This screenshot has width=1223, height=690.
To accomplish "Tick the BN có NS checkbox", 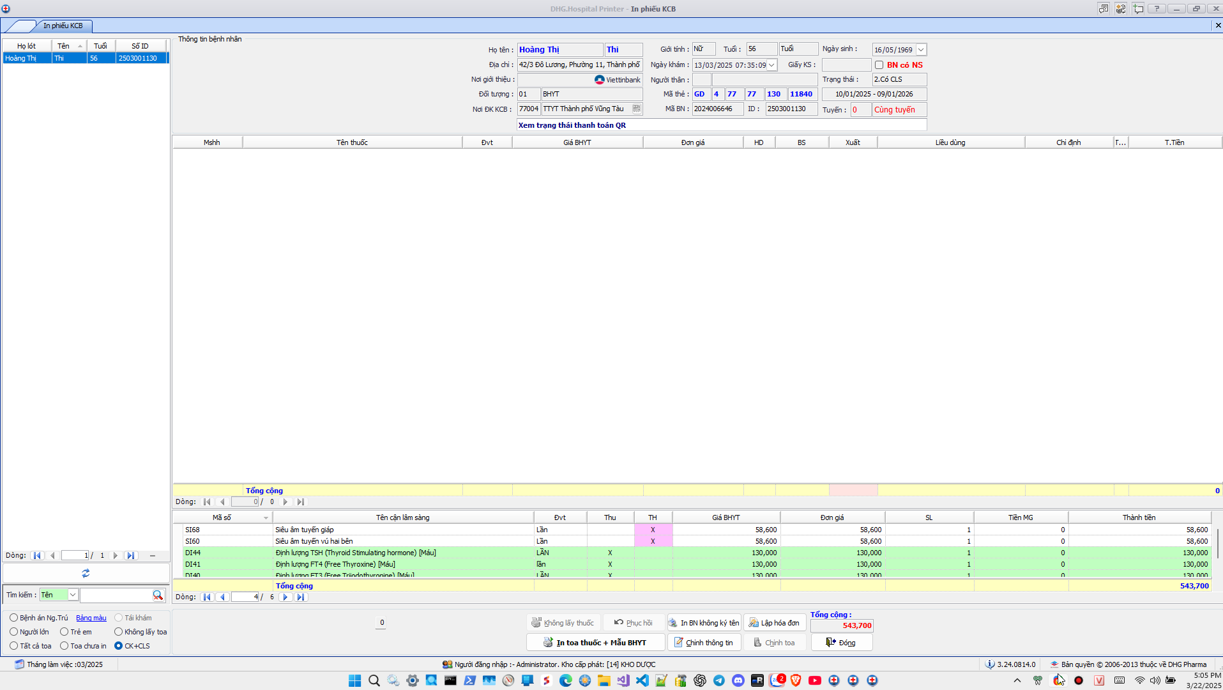I will [x=879, y=65].
